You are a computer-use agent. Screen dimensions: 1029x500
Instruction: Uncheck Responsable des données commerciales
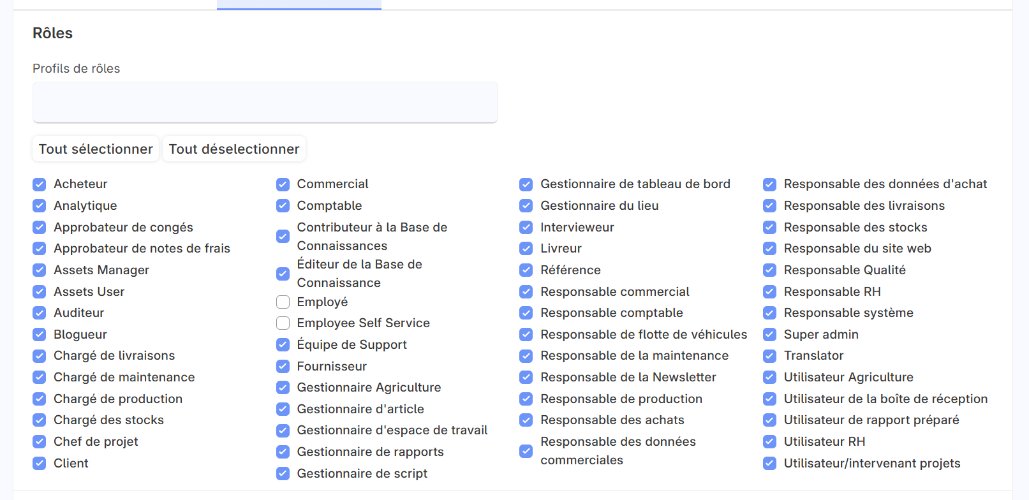(x=526, y=451)
